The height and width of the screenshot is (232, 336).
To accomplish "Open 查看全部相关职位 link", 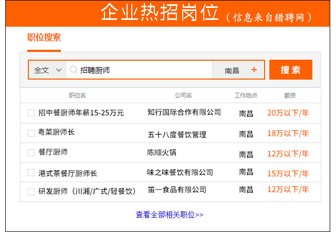I will [170, 214].
